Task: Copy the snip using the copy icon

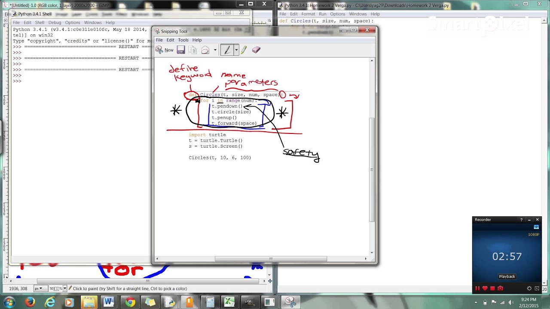Action: (192, 50)
